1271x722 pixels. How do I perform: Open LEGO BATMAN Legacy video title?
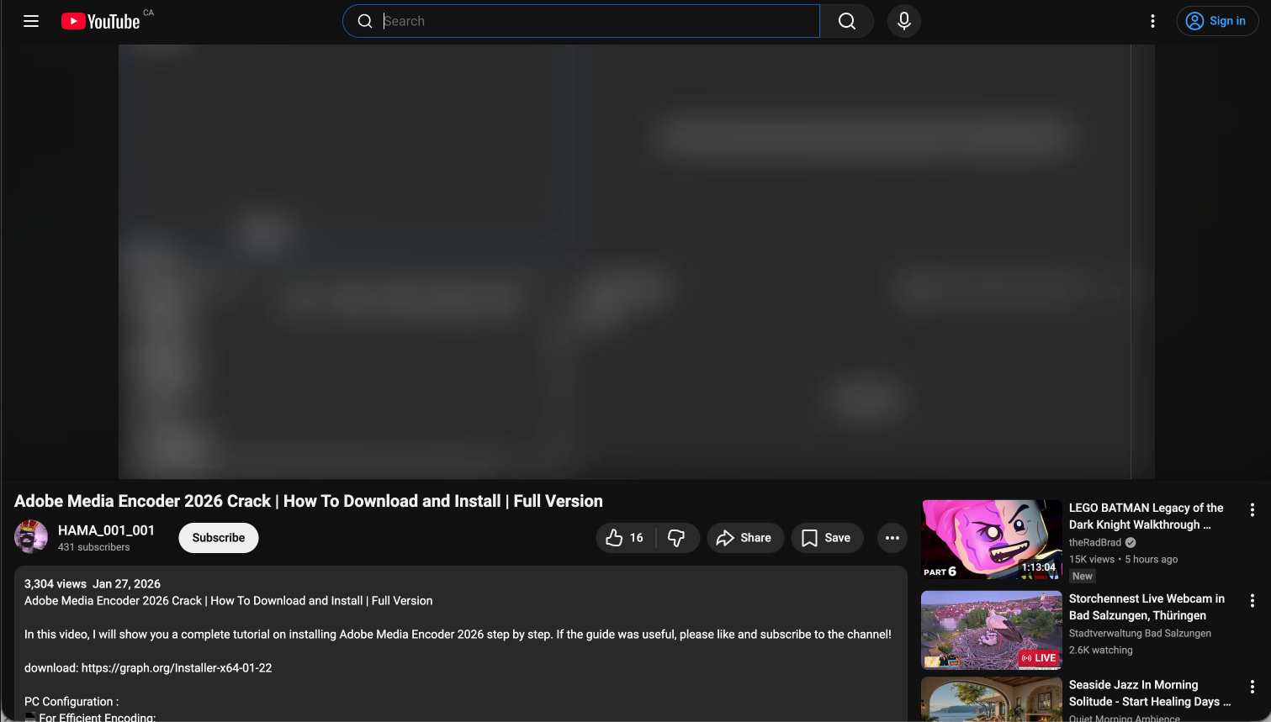click(1147, 516)
